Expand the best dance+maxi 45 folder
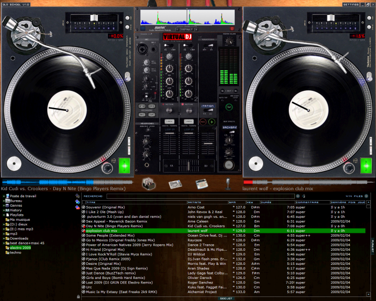The image size is (376, 301). click(4, 243)
